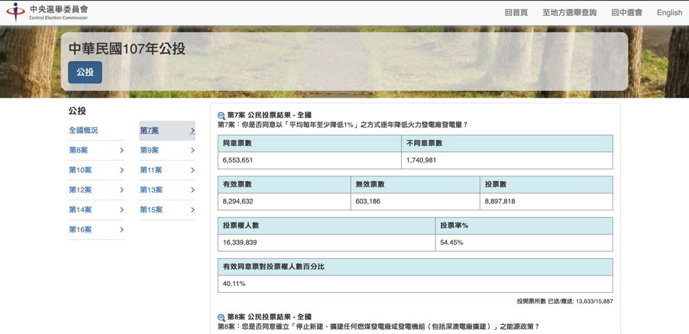Image resolution: width=689 pixels, height=334 pixels.
Task: Click magnifier icon beside 第8案 results heading
Action: (x=221, y=317)
